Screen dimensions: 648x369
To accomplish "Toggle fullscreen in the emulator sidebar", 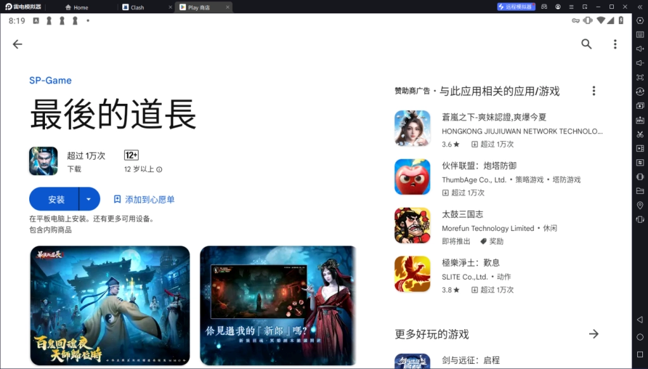I will pyautogui.click(x=640, y=77).
